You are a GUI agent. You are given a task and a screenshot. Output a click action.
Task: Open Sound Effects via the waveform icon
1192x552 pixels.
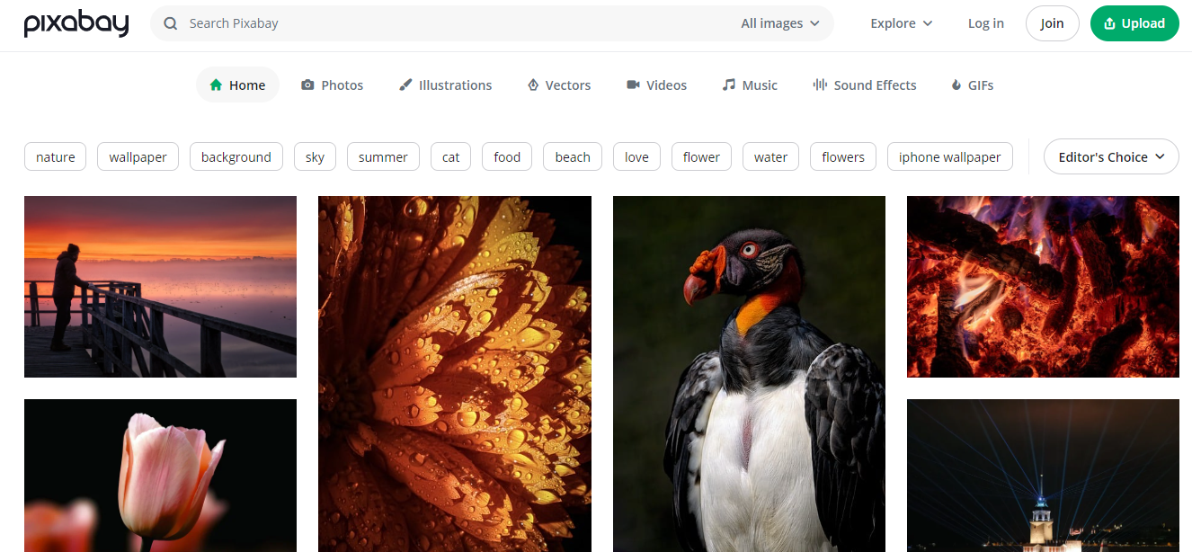(820, 85)
